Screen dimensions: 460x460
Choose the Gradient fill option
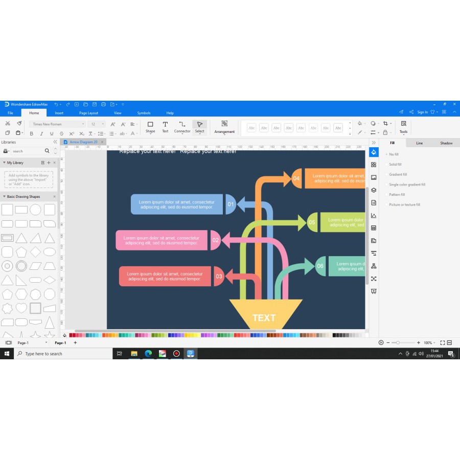(398, 174)
